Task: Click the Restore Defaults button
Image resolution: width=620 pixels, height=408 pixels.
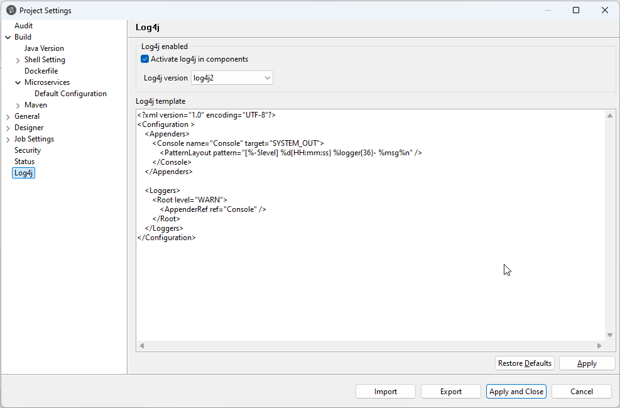Action: (525, 363)
